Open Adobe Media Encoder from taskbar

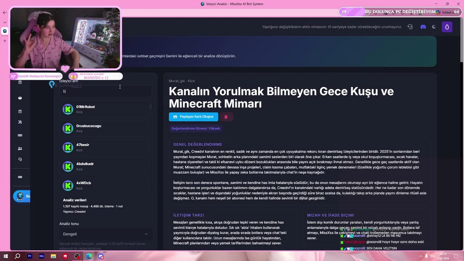[41, 256]
